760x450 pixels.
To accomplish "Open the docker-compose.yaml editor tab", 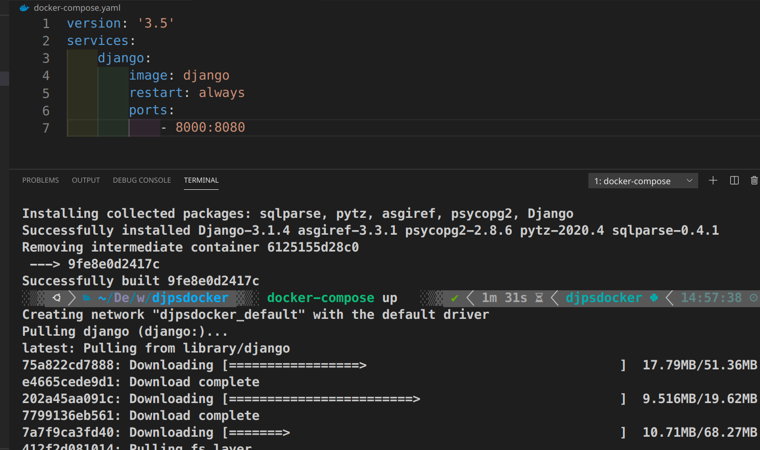I will pos(77,8).
